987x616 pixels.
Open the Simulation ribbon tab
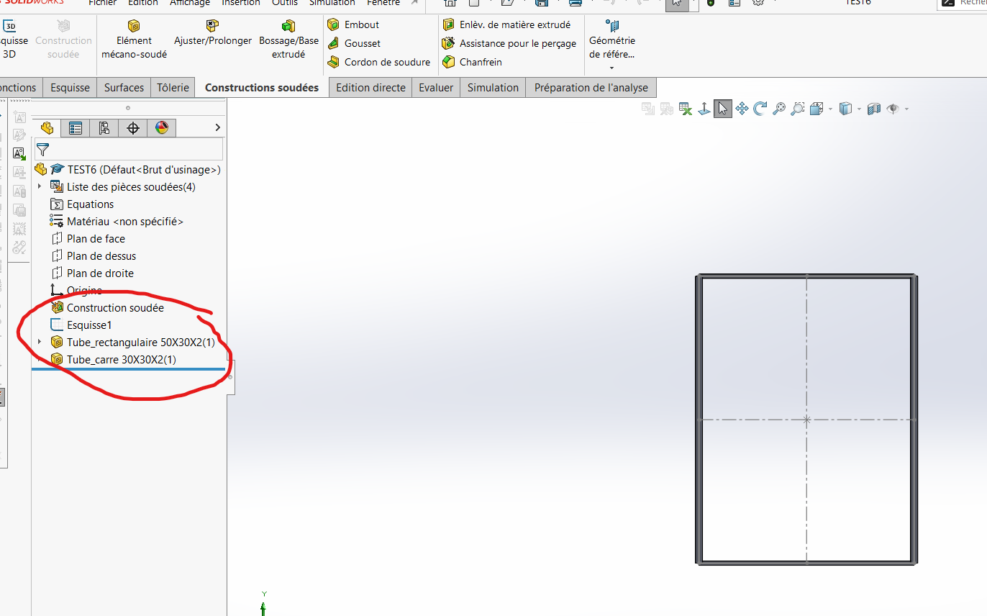pos(493,88)
